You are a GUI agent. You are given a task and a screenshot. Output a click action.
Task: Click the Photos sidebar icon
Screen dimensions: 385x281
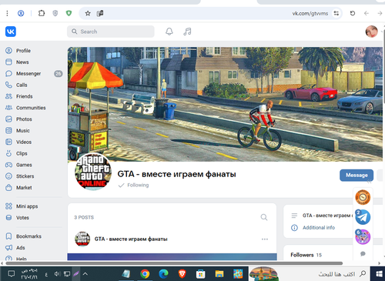8,119
